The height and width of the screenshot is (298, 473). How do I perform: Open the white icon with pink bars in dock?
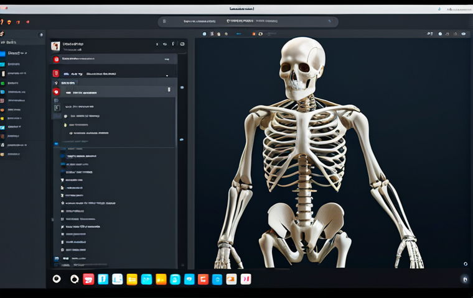(x=246, y=279)
